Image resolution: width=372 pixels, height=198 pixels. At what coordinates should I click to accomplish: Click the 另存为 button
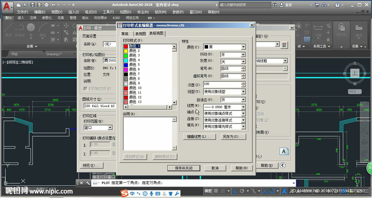tap(233, 137)
